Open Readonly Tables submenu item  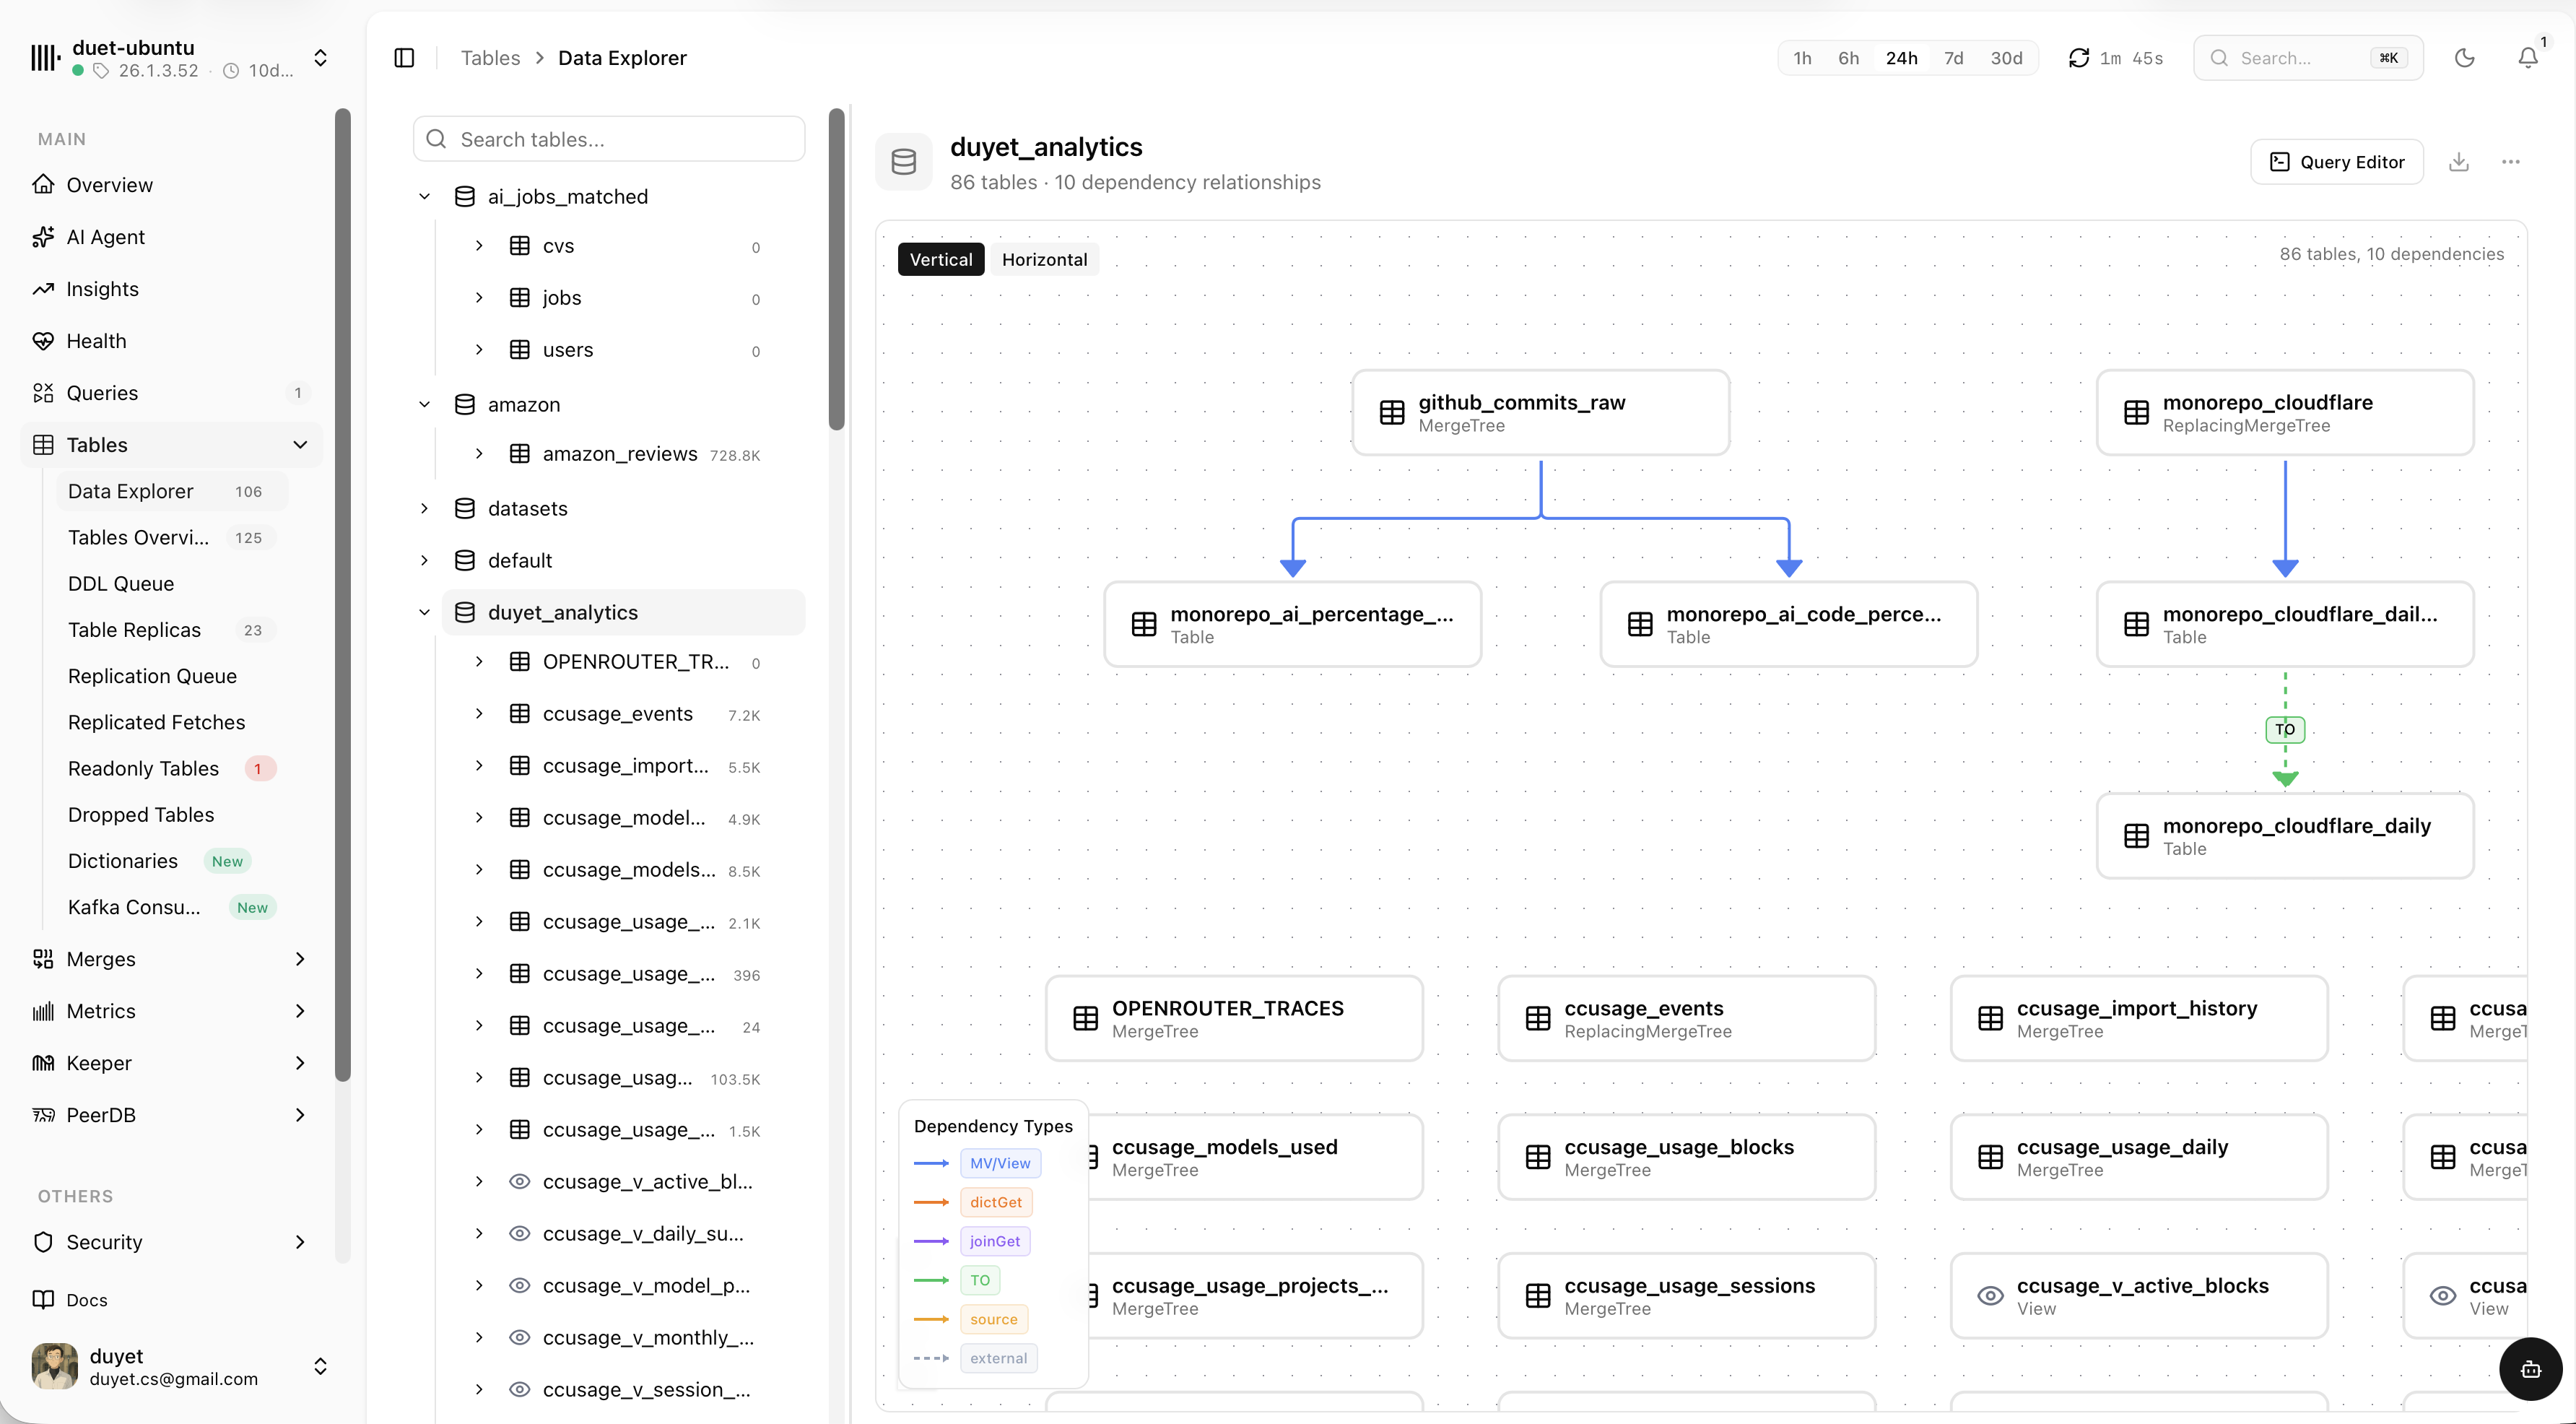tap(172, 768)
